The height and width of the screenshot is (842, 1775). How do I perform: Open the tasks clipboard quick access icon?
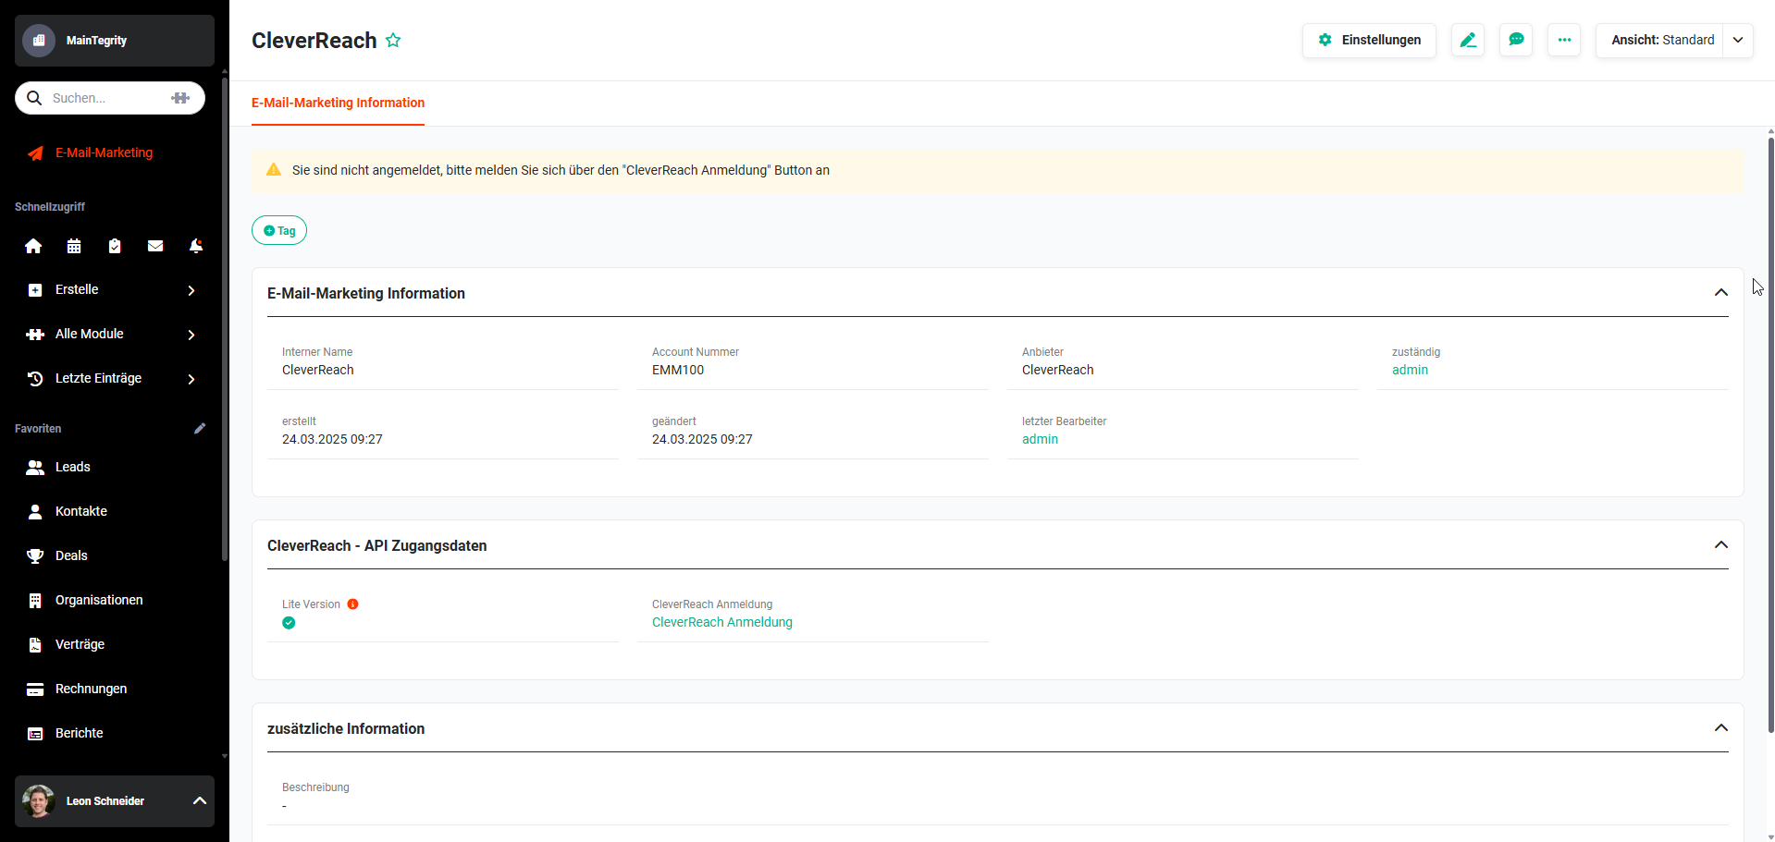[x=115, y=246]
